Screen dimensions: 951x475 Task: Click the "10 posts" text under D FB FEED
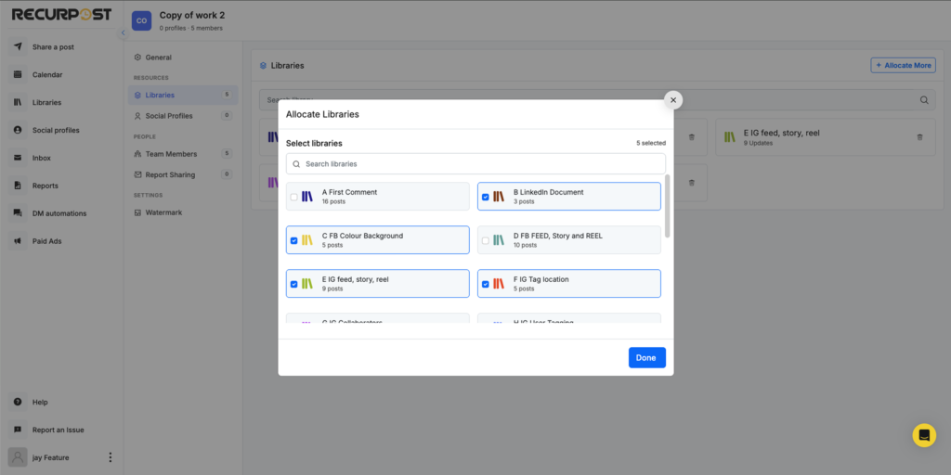[526, 245]
